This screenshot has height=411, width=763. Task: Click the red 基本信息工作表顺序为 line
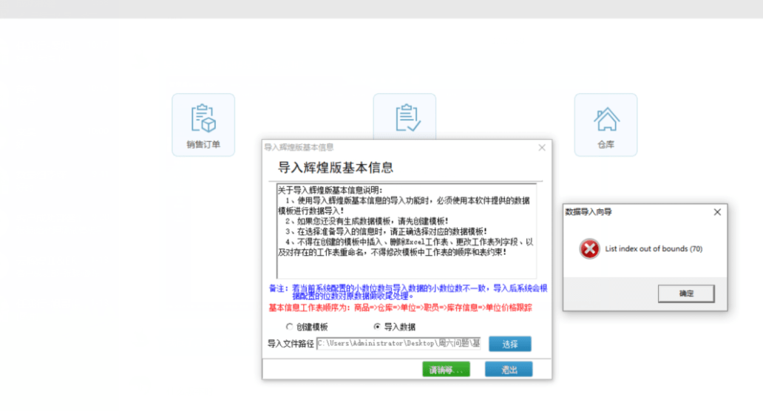pos(400,308)
